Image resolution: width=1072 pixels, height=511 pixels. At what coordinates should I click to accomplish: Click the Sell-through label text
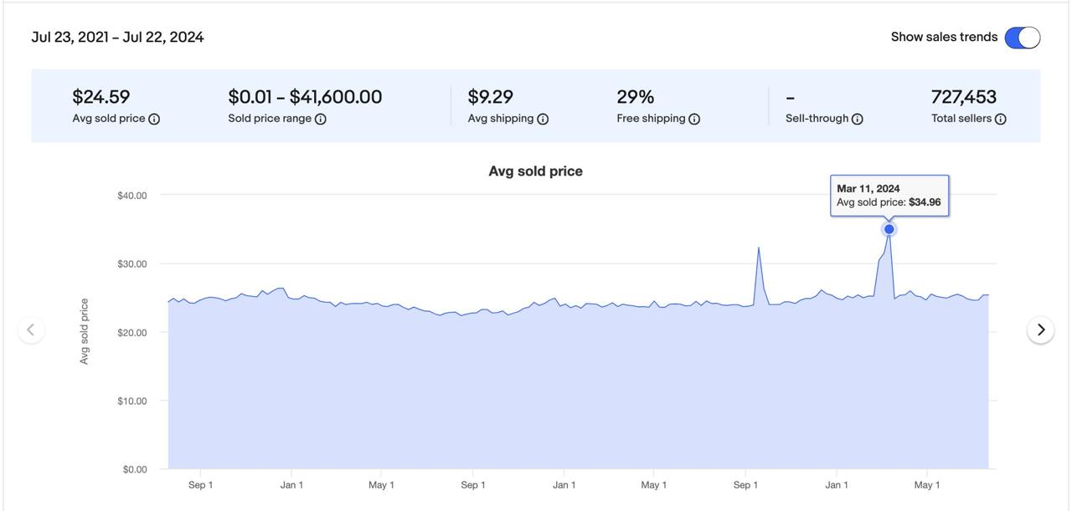click(817, 119)
